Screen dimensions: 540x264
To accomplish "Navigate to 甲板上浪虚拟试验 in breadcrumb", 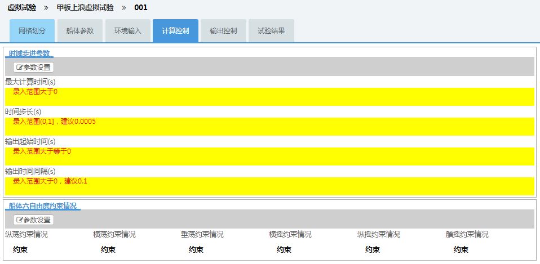I will 85,7.
